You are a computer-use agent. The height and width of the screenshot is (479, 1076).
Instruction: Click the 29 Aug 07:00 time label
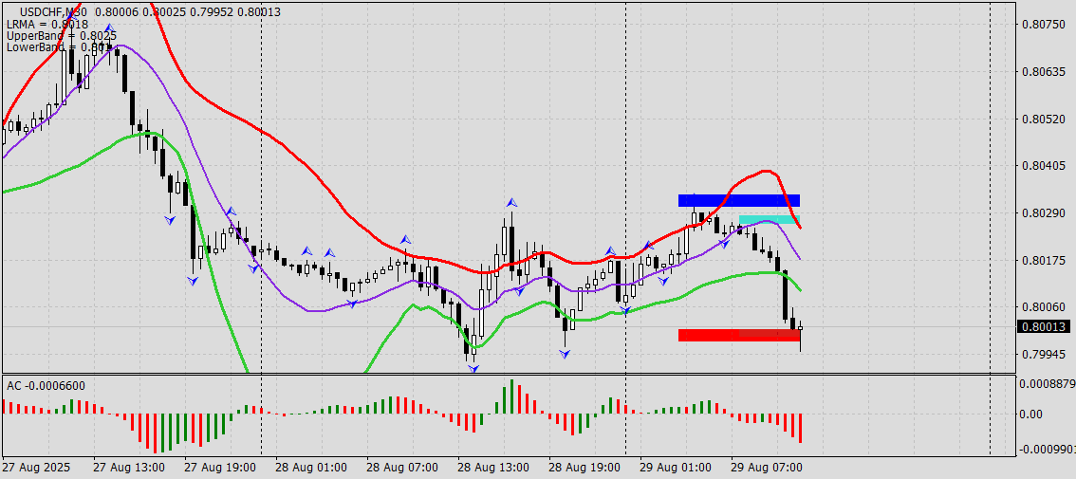click(x=767, y=468)
